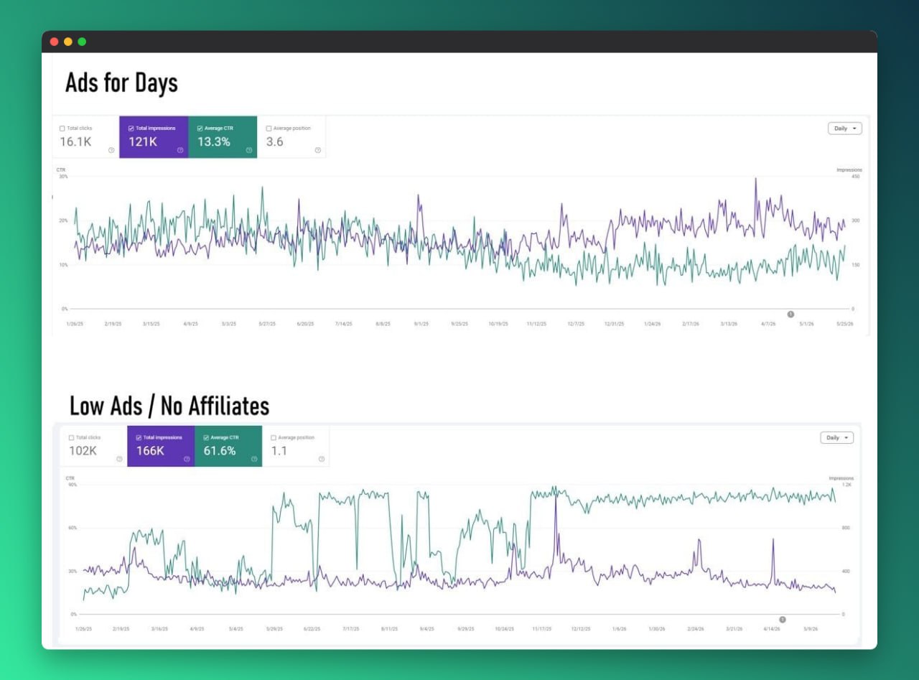Click annotation marker on Ads for Days timeline
919x680 pixels.
790,314
